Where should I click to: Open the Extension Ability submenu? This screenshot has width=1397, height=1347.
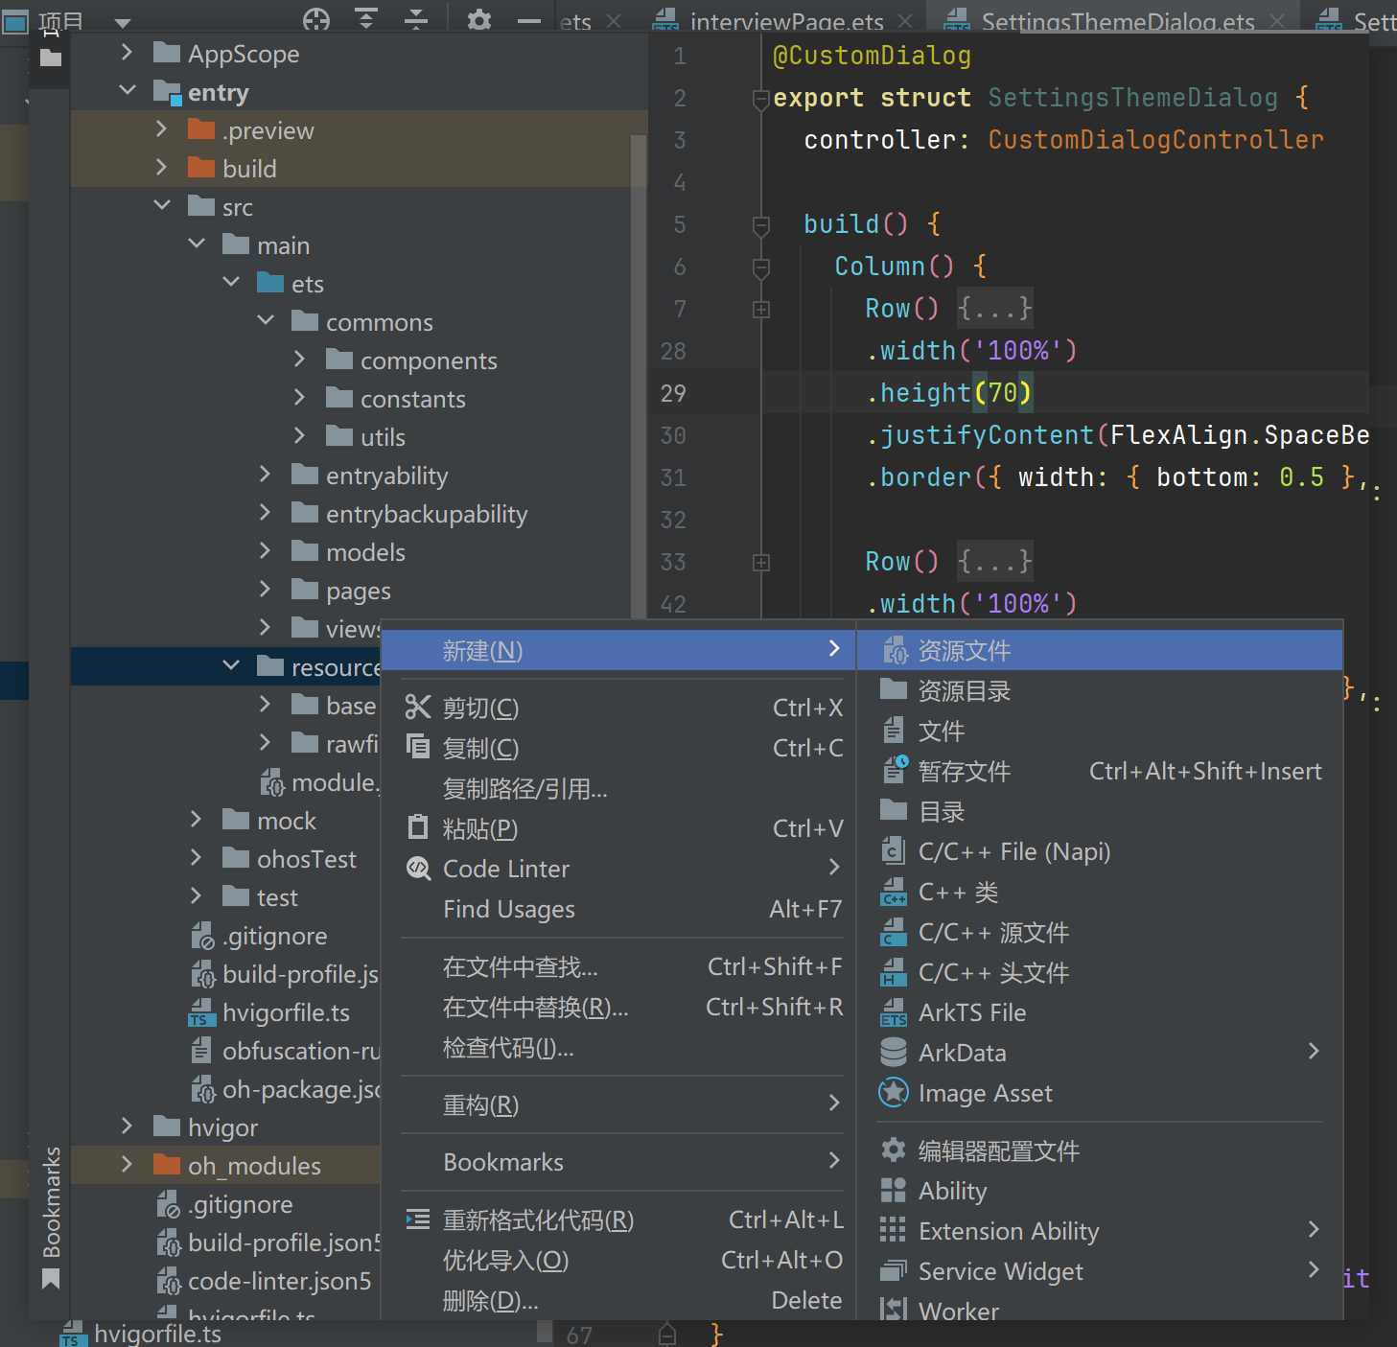(1099, 1230)
